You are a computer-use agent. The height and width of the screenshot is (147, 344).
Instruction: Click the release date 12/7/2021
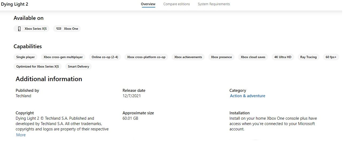pyautogui.click(x=132, y=96)
